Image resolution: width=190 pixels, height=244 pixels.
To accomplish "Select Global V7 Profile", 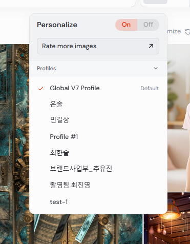I will (98, 88).
